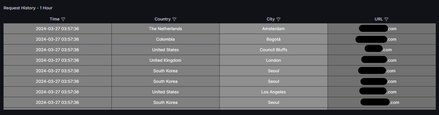Open the Country column filter icon
439x115 pixels.
174,19
